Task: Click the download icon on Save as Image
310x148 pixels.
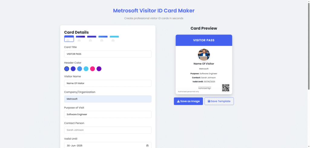Action: (178, 101)
